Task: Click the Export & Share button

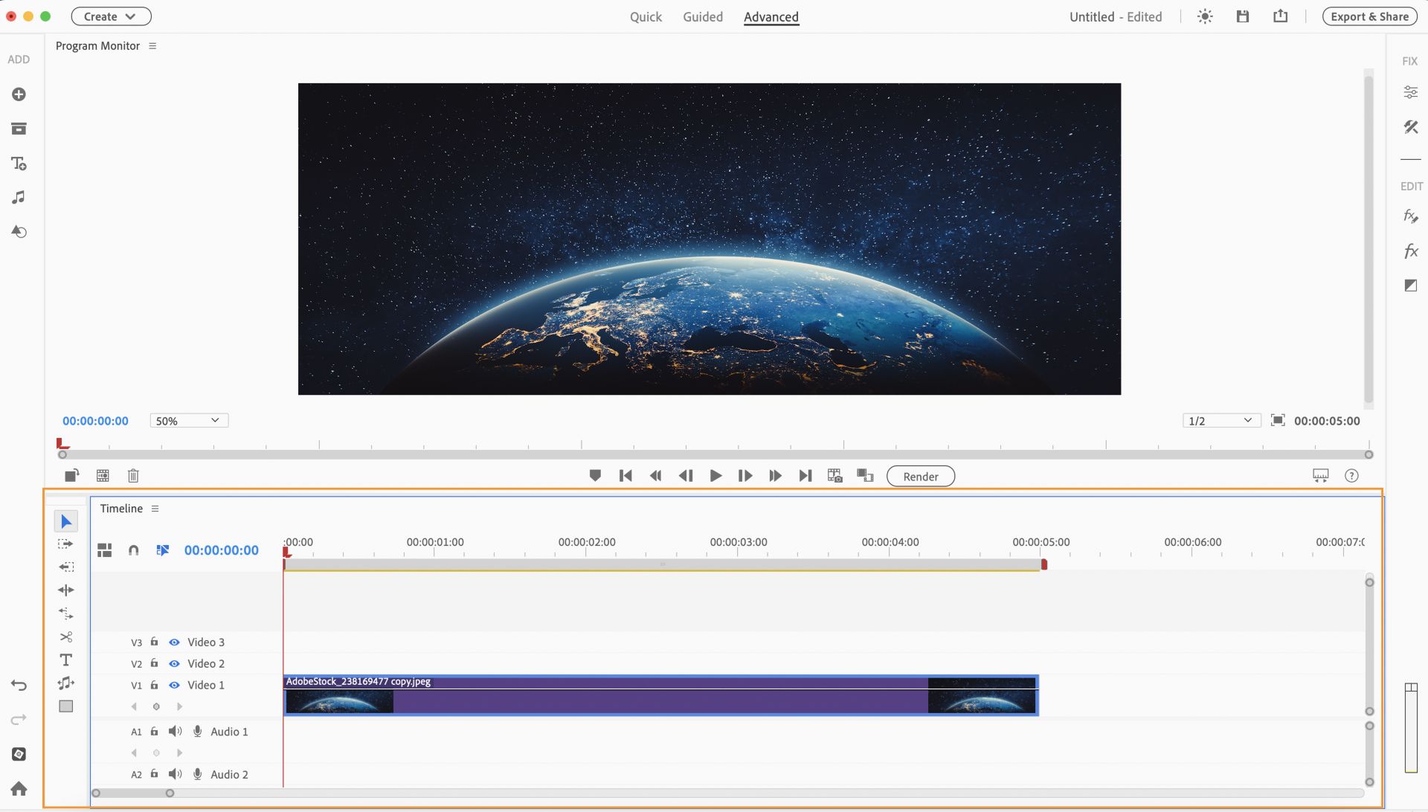Action: point(1368,16)
